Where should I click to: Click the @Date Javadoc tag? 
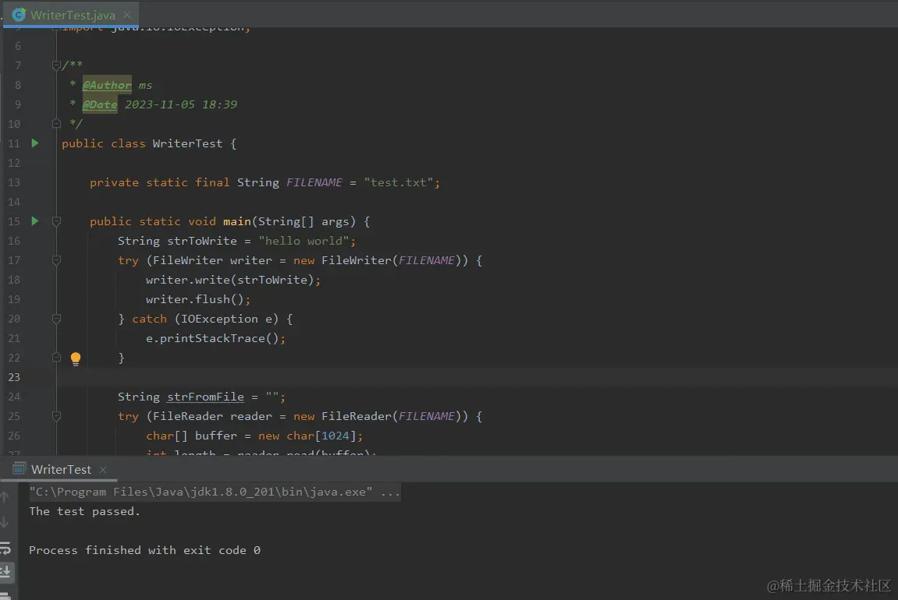[x=100, y=104]
